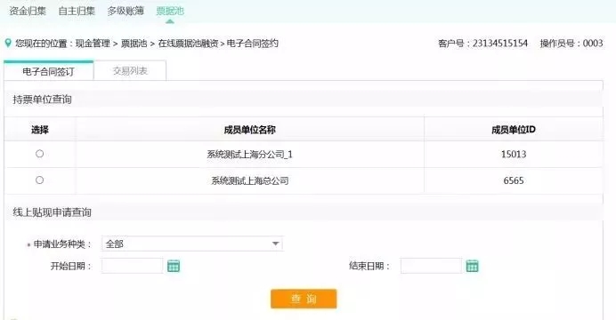This screenshot has width=616, height=320.
Task: Expand the 申请业务种类 dropdown
Action: pos(192,244)
